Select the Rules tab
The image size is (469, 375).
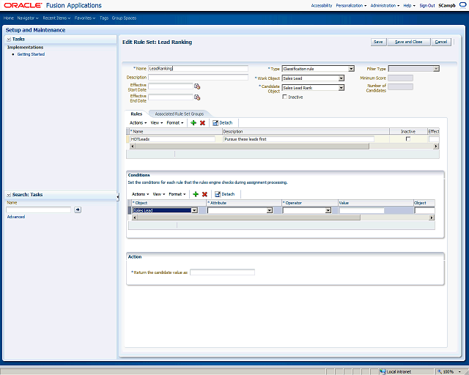[x=136, y=114]
